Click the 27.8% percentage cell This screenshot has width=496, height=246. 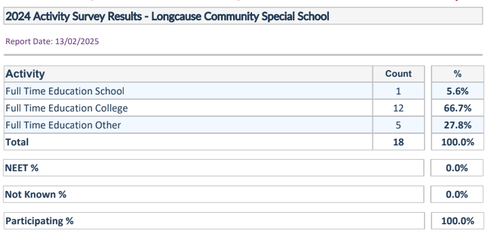pos(457,125)
